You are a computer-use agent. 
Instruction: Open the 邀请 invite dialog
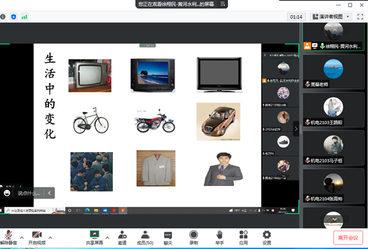(x=122, y=238)
